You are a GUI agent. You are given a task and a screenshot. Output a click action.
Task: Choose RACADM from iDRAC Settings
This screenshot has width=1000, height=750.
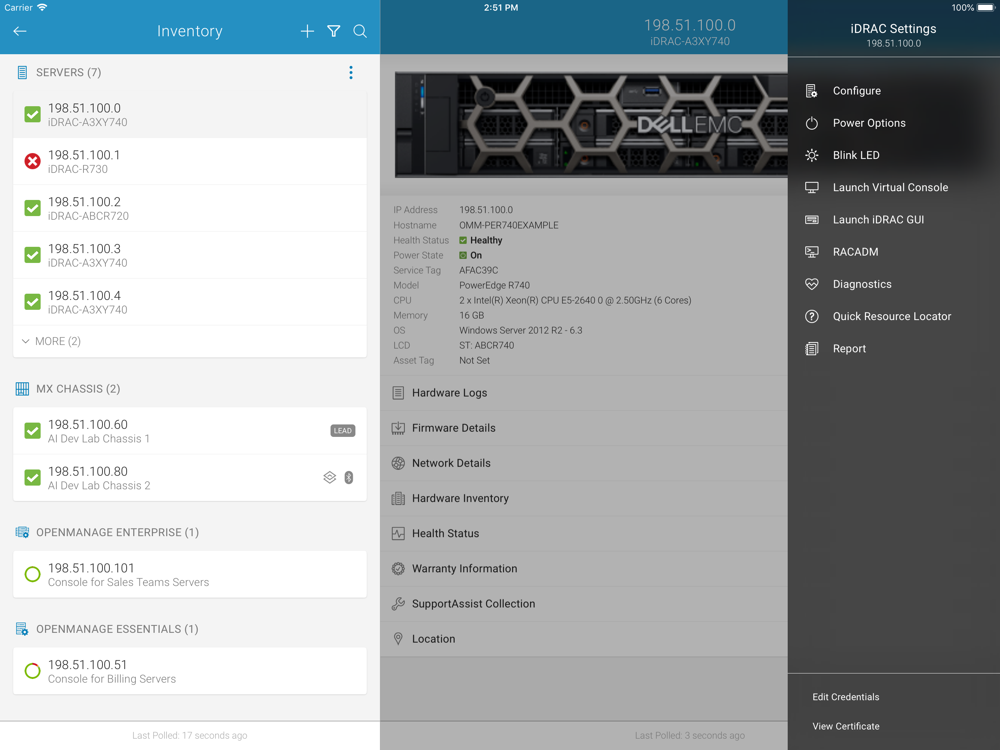855,252
